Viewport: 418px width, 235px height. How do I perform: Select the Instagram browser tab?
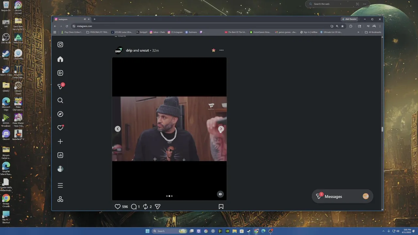(72, 19)
